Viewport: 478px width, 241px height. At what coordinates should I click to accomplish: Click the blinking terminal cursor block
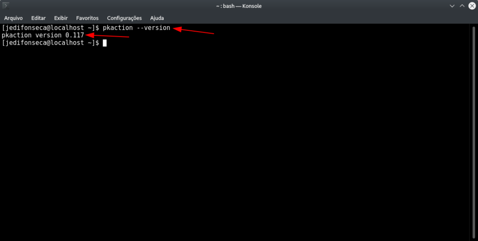pos(105,43)
